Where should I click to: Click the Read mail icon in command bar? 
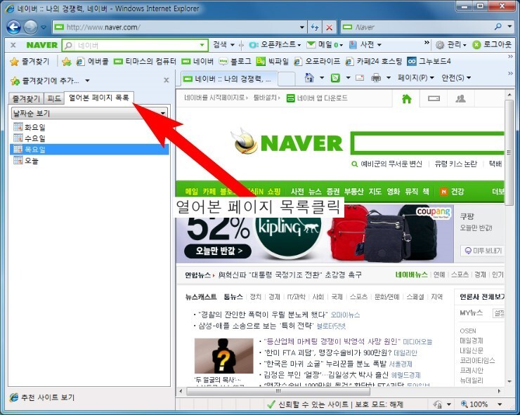pos(360,78)
